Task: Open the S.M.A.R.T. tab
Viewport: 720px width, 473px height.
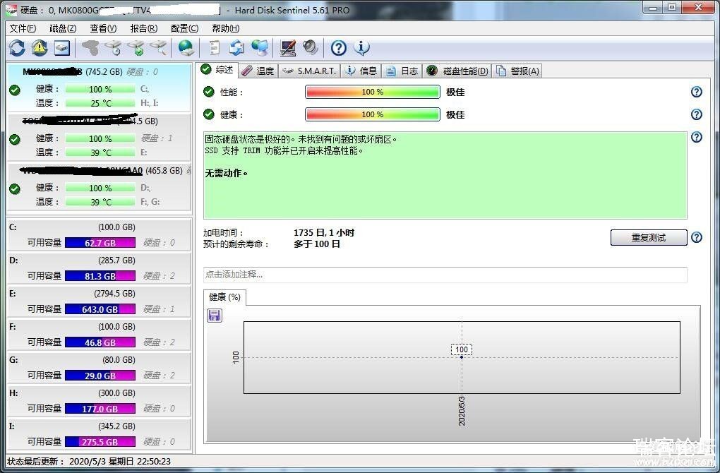Action: tap(309, 71)
